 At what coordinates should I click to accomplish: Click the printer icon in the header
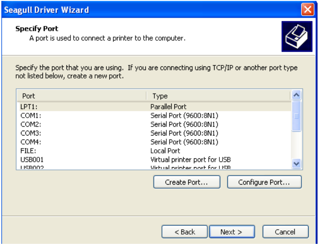tap(296, 37)
